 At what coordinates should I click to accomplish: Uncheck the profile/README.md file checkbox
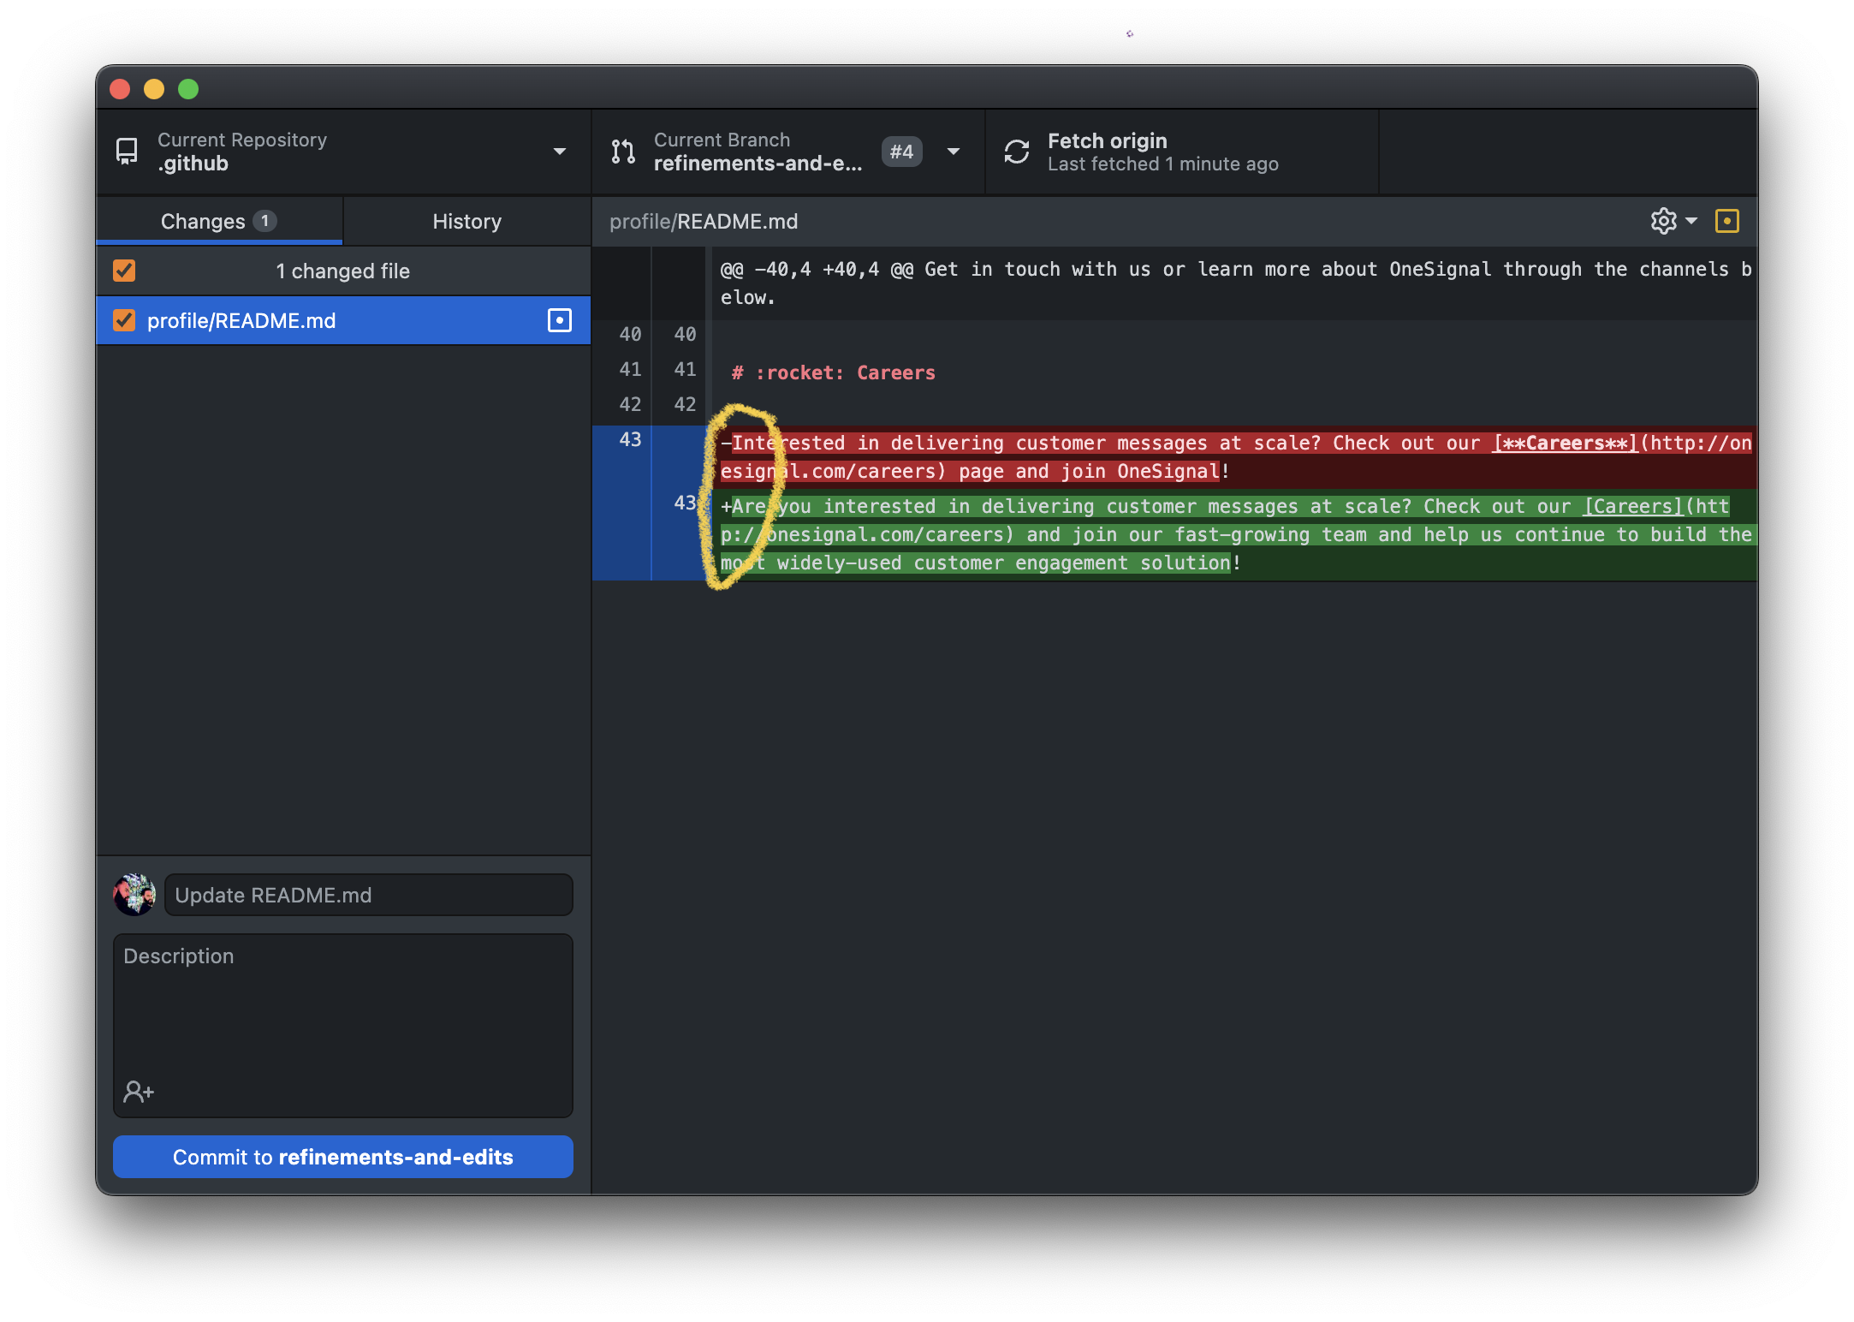tap(124, 320)
